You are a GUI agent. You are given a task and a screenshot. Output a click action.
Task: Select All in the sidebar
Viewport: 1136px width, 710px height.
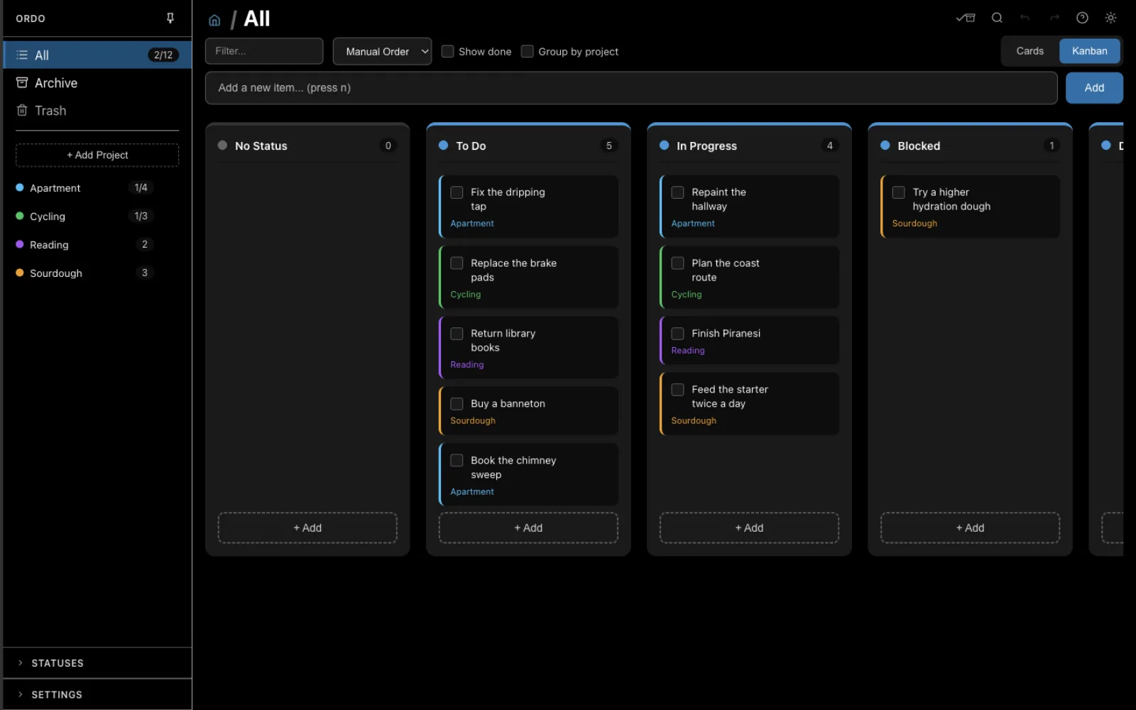tap(97, 55)
